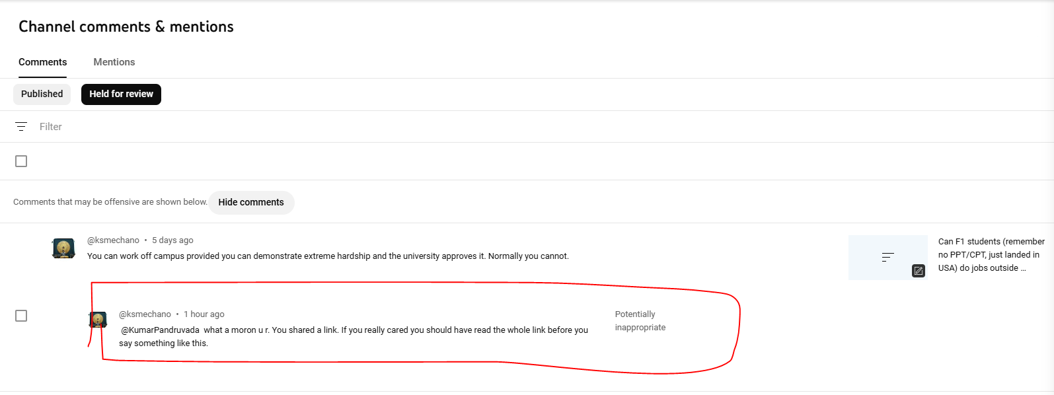Click @ksmechano username on 1 hour ago comment
The width and height of the screenshot is (1054, 395).
click(145, 314)
